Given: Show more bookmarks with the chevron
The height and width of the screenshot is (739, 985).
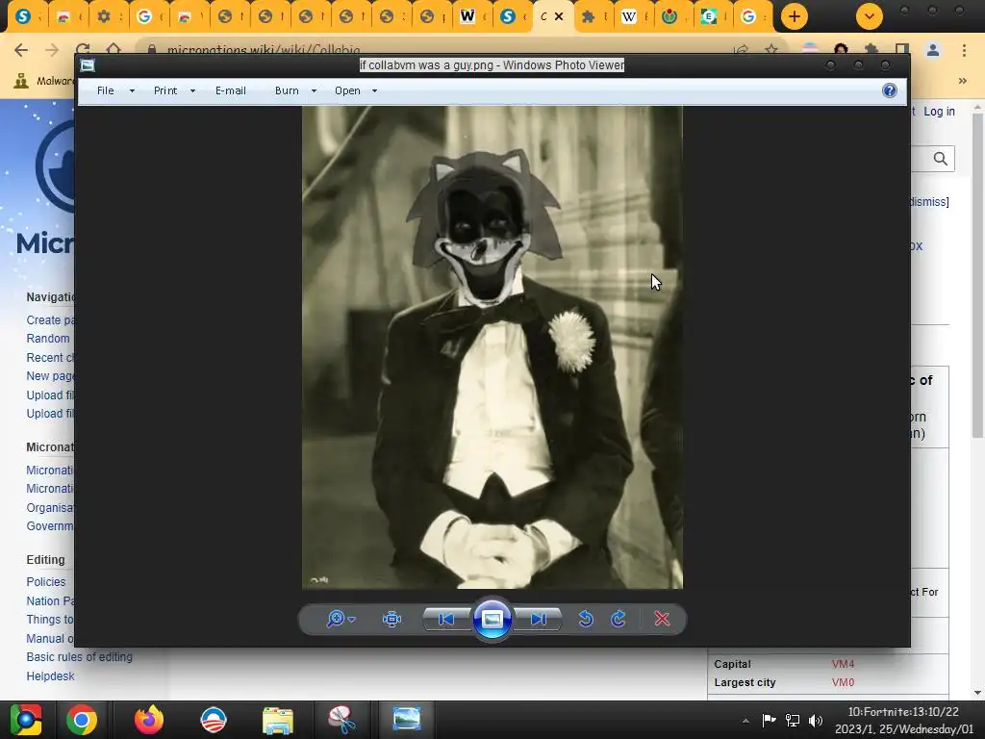Looking at the screenshot, I should pos(962,81).
